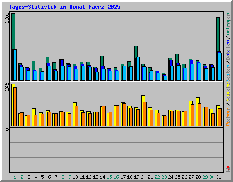
Task: Click day 30 label on x-axis
Action: click(x=212, y=177)
